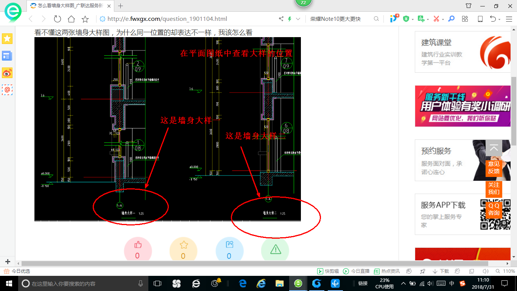Open the Windows Start menu
Image resolution: width=517 pixels, height=291 pixels.
(x=9, y=283)
